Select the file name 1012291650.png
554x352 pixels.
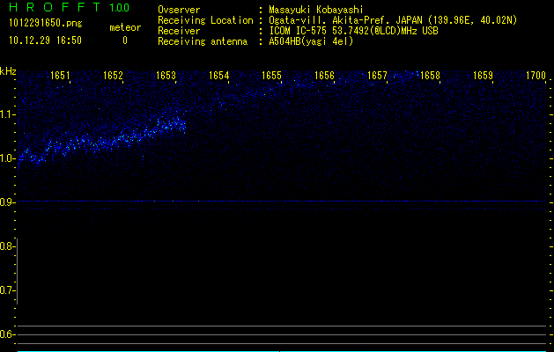coord(45,23)
